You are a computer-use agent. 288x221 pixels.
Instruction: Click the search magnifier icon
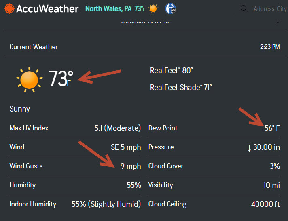pos(244,8)
